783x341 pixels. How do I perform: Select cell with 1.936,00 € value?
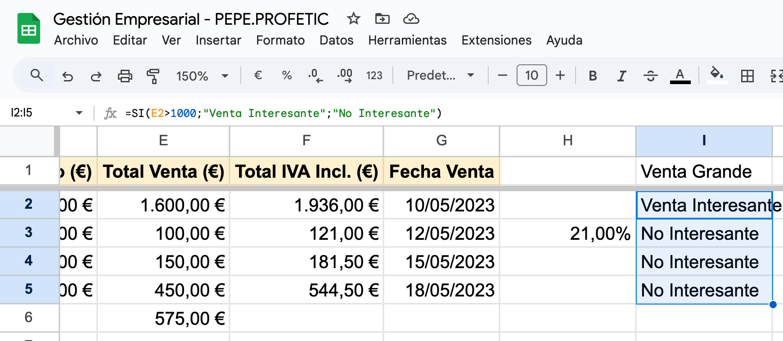306,205
